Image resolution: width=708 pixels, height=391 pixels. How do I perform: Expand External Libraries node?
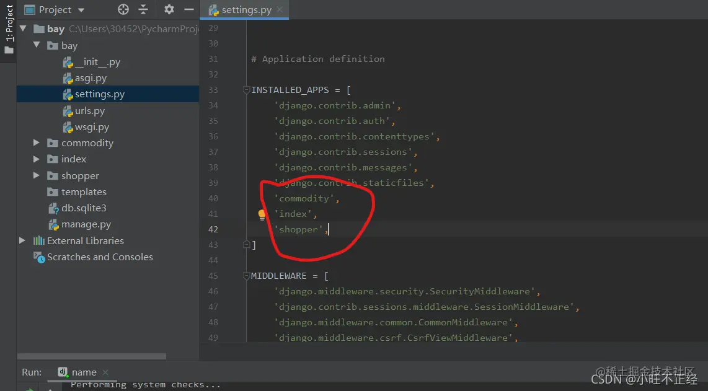(x=22, y=240)
